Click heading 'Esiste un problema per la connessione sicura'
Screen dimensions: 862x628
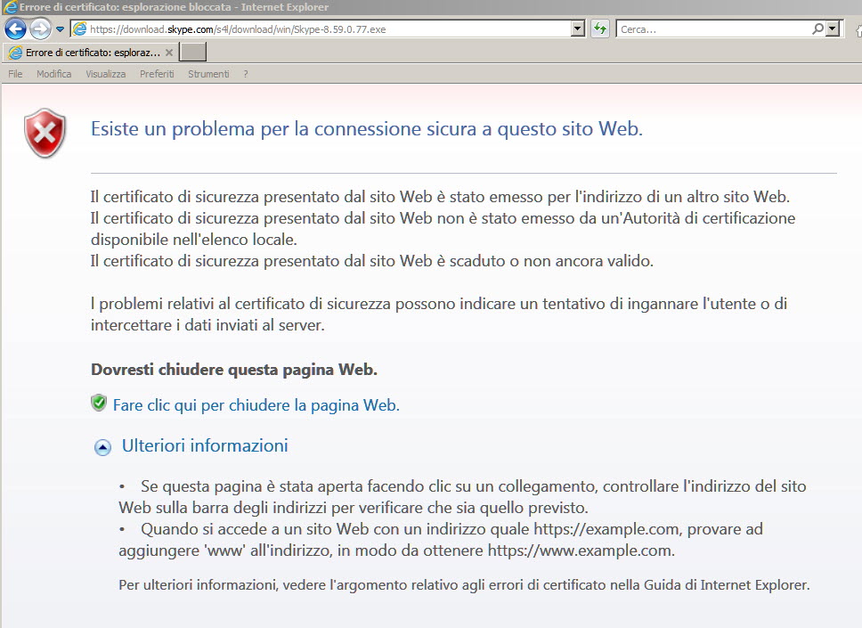tap(367, 128)
